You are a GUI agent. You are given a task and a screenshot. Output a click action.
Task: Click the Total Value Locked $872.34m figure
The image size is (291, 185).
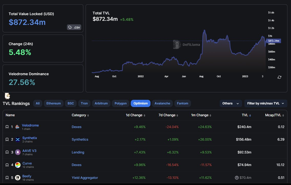coord(27,22)
